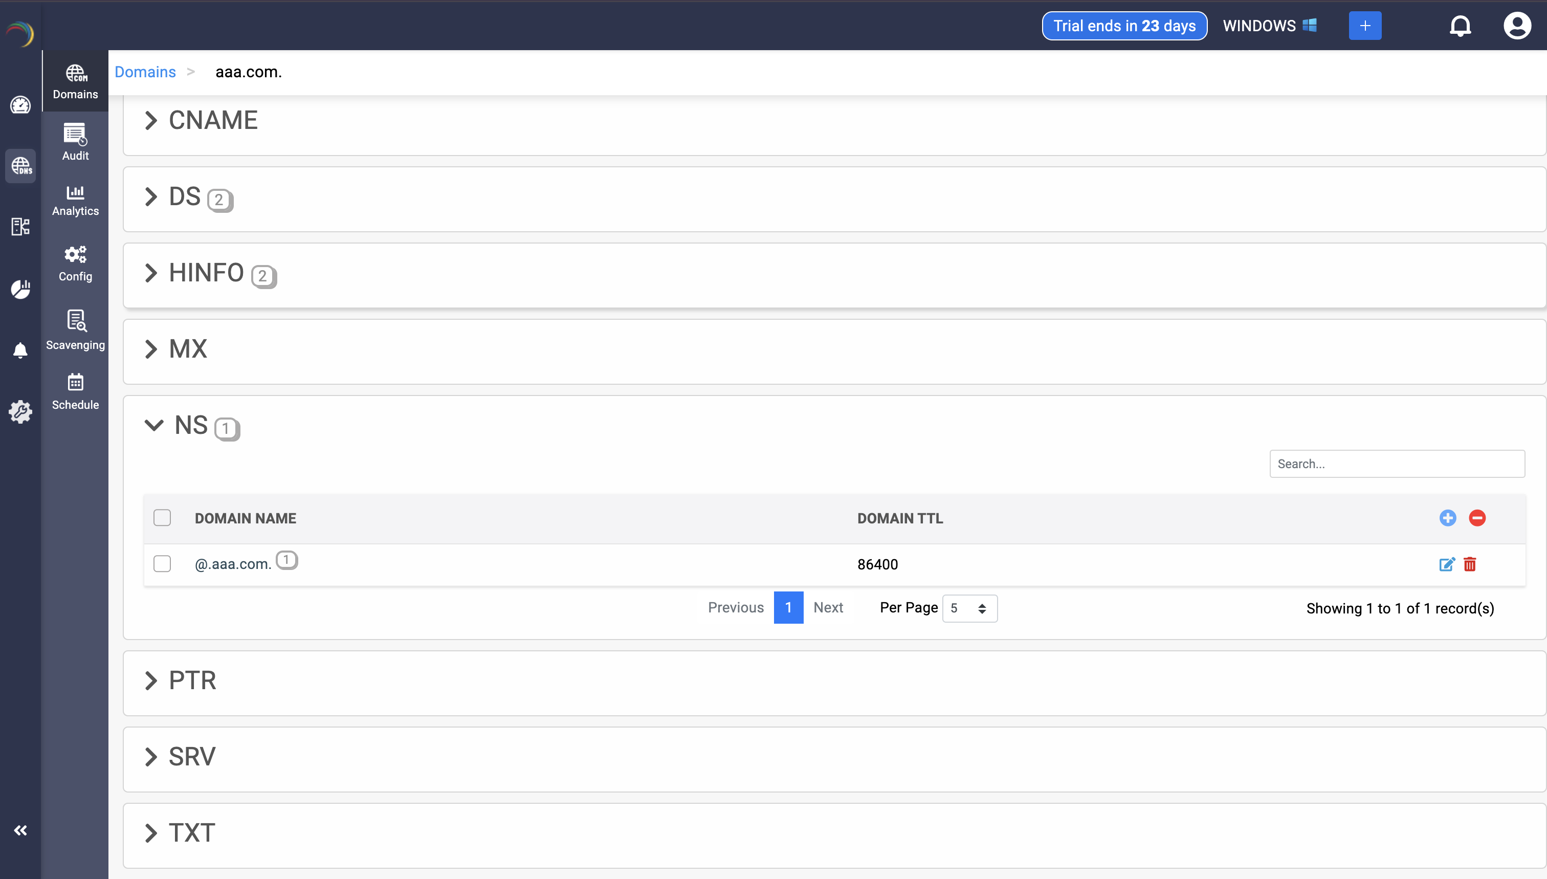Open the Per Page dropdown
Viewport: 1547px width, 879px height.
tap(969, 608)
